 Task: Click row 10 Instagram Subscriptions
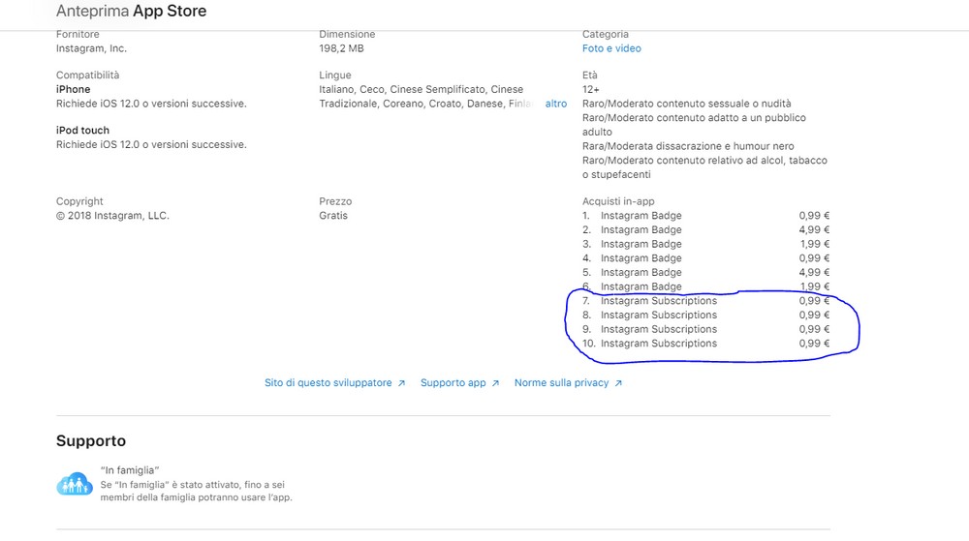pyautogui.click(x=705, y=343)
